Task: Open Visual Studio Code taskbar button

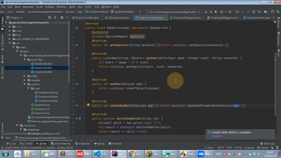Action: coord(101,154)
